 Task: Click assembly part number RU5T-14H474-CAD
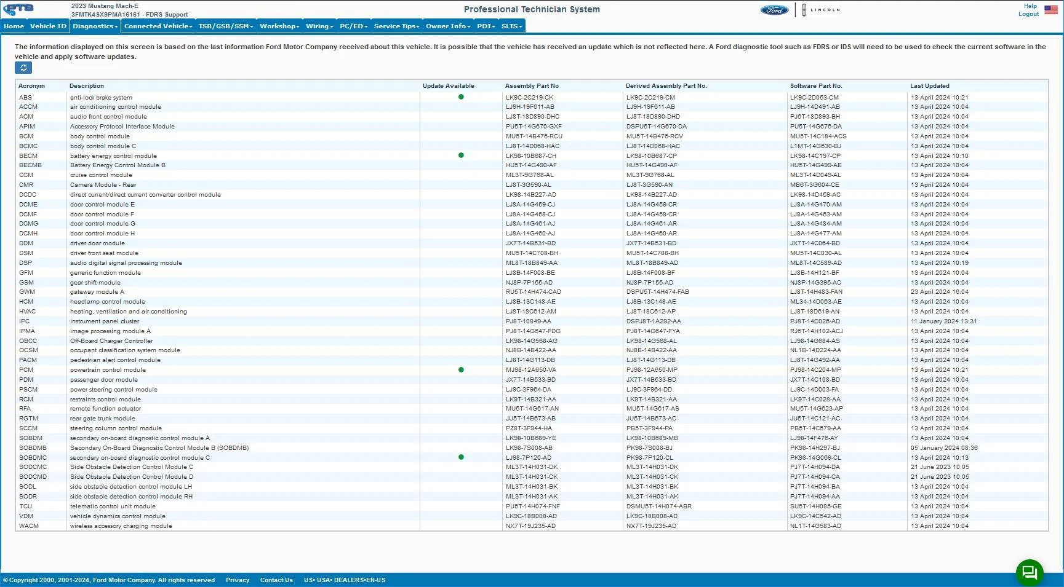point(534,292)
